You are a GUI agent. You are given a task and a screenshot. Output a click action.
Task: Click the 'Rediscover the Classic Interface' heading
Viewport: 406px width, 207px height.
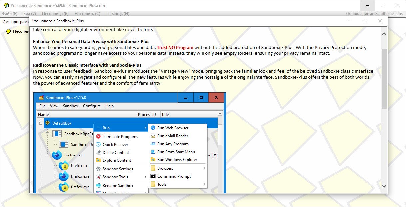coord(87,65)
